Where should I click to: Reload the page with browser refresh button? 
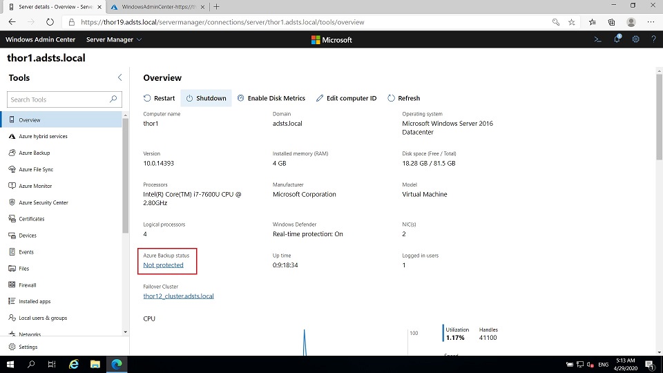pos(50,22)
